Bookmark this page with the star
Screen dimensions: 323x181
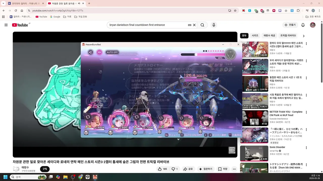pyautogui.click(x=235, y=11)
